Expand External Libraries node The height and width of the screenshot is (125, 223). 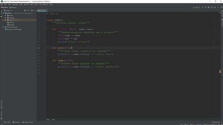[3, 27]
